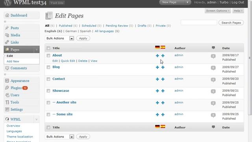Viewport: 252px width, 142px height.
Task: Click the comment bubble for Blog page
Action: 213,68
